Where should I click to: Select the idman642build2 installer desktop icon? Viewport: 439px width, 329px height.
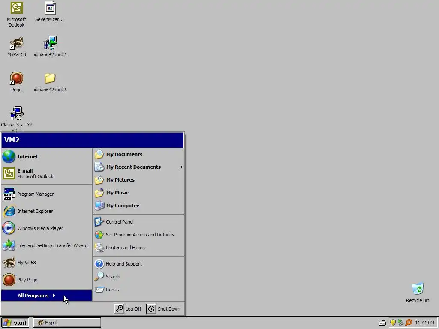point(50,47)
